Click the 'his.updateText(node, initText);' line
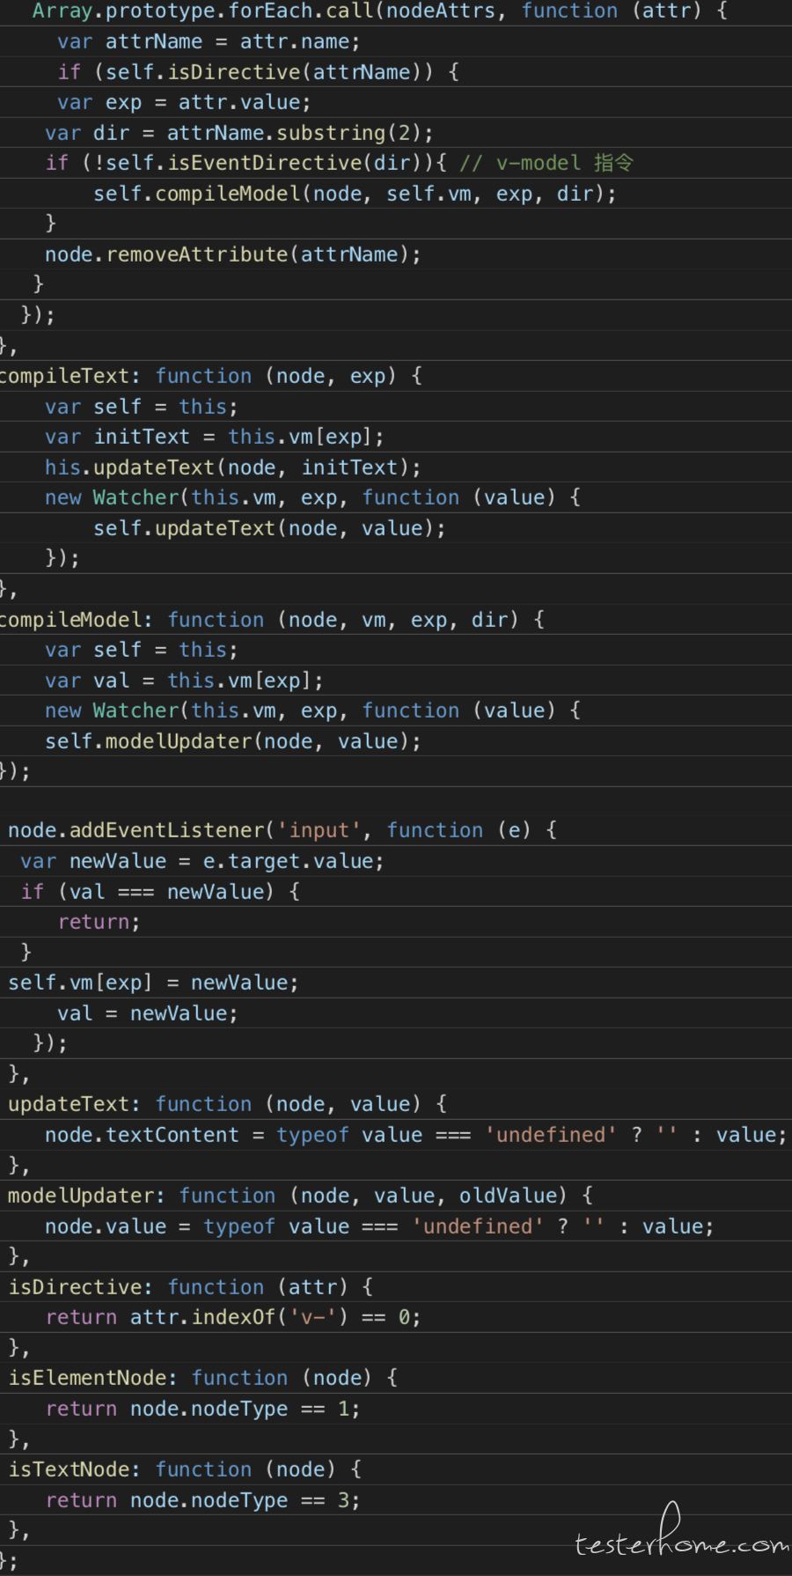The width and height of the screenshot is (792, 1576). click(233, 468)
